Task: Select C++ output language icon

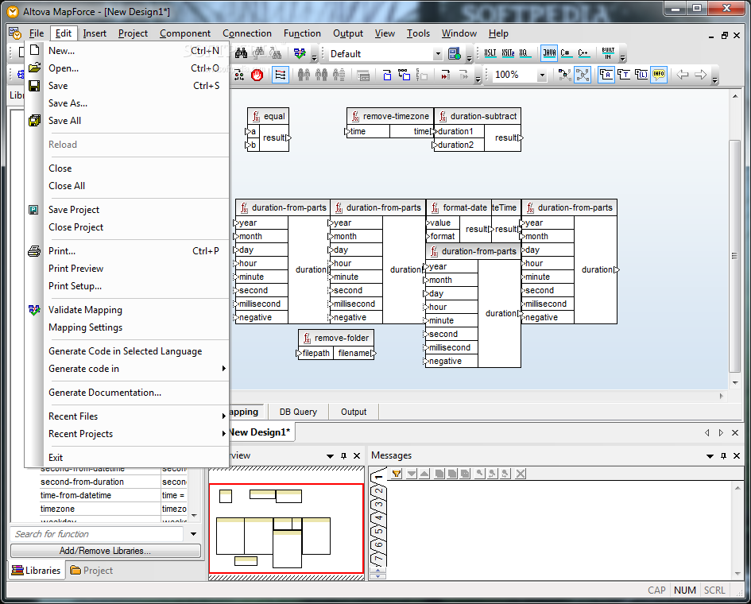Action: pos(583,52)
